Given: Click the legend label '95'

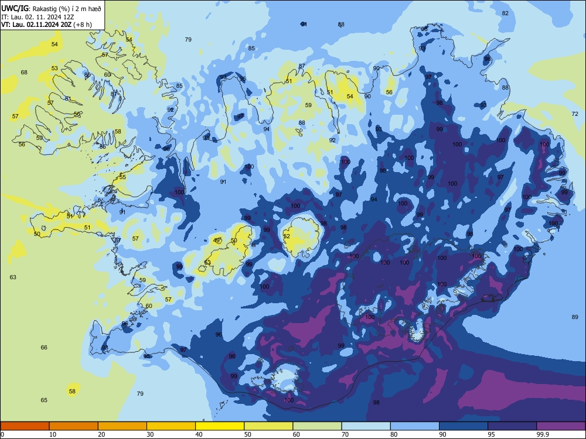Looking at the screenshot, I should click(x=492, y=434).
